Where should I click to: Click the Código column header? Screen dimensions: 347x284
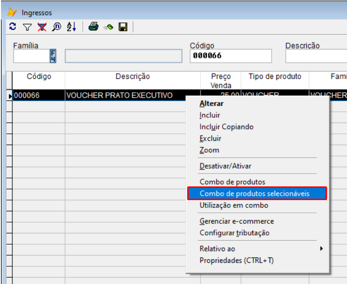(39, 77)
